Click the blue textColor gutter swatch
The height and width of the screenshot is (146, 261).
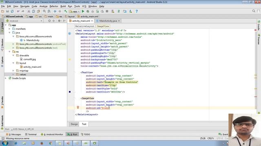(x=70, y=92)
